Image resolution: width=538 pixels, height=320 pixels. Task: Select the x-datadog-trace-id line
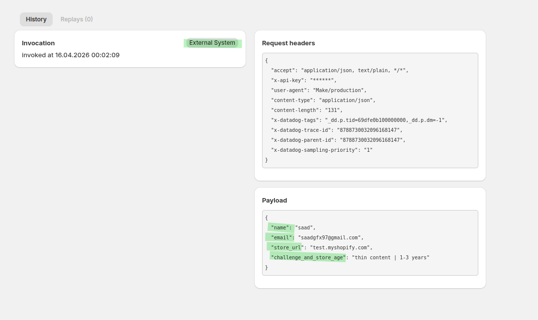tap(336, 130)
